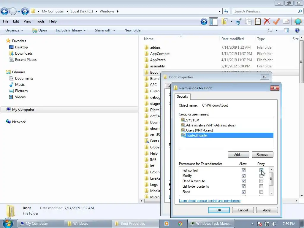Open the Include in library dropdown
The height and width of the screenshot is (228, 304).
(x=71, y=30)
